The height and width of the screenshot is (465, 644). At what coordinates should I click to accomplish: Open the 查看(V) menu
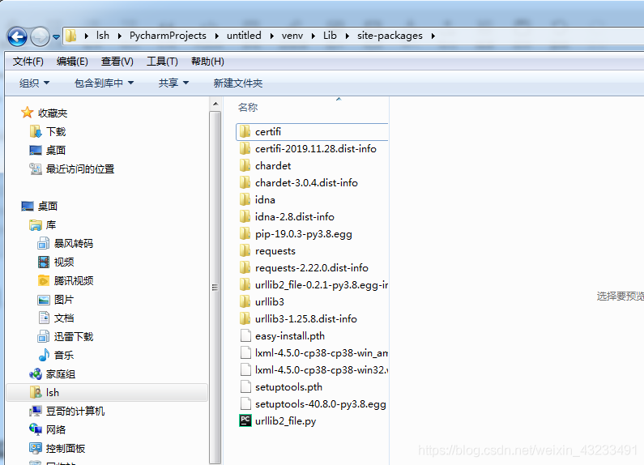[117, 62]
